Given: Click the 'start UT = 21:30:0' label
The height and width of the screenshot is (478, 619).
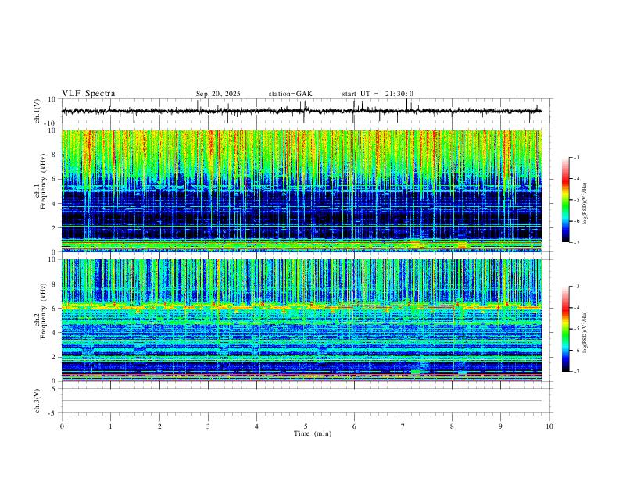Looking at the screenshot, I should click(377, 94).
